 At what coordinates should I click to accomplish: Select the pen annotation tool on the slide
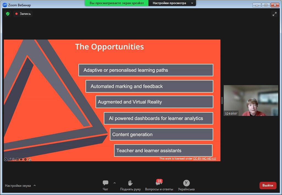(10, 159)
